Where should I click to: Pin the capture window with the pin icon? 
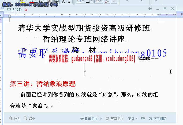point(150,9)
